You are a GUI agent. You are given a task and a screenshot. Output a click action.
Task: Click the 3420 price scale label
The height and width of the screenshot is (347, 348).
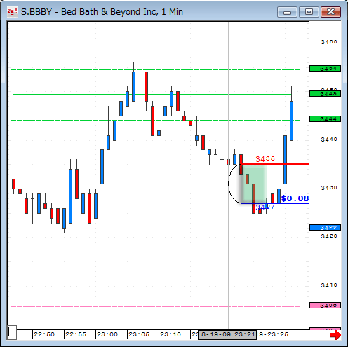point(329,236)
